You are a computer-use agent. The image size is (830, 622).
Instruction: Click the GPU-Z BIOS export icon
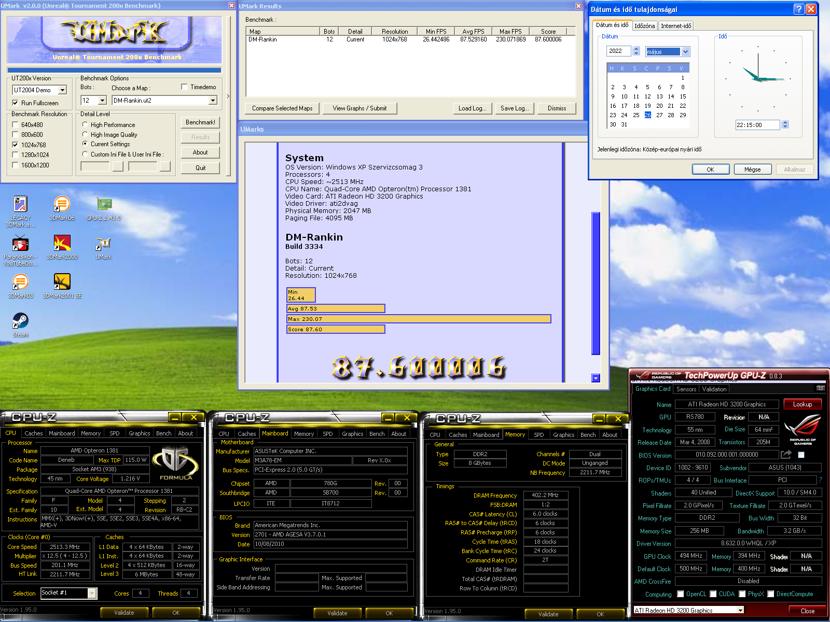tap(786, 455)
